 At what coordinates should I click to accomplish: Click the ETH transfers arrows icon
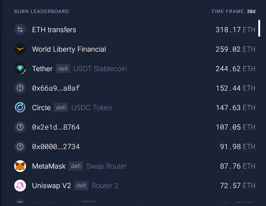click(20, 29)
